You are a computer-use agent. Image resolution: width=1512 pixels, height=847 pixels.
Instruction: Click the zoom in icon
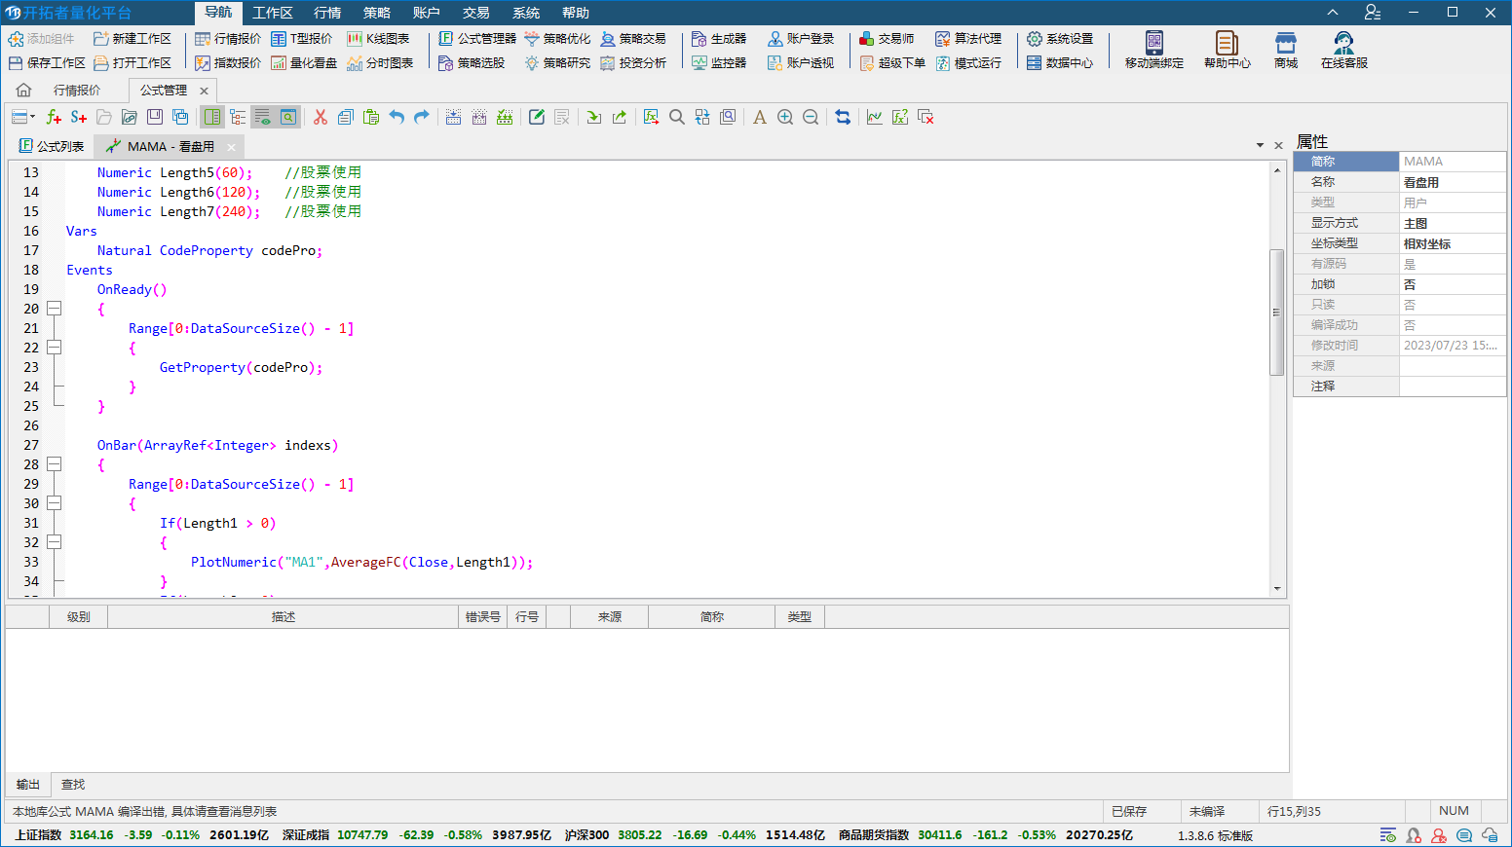pyautogui.click(x=785, y=117)
